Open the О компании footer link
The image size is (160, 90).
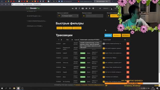pyautogui.click(x=77, y=85)
